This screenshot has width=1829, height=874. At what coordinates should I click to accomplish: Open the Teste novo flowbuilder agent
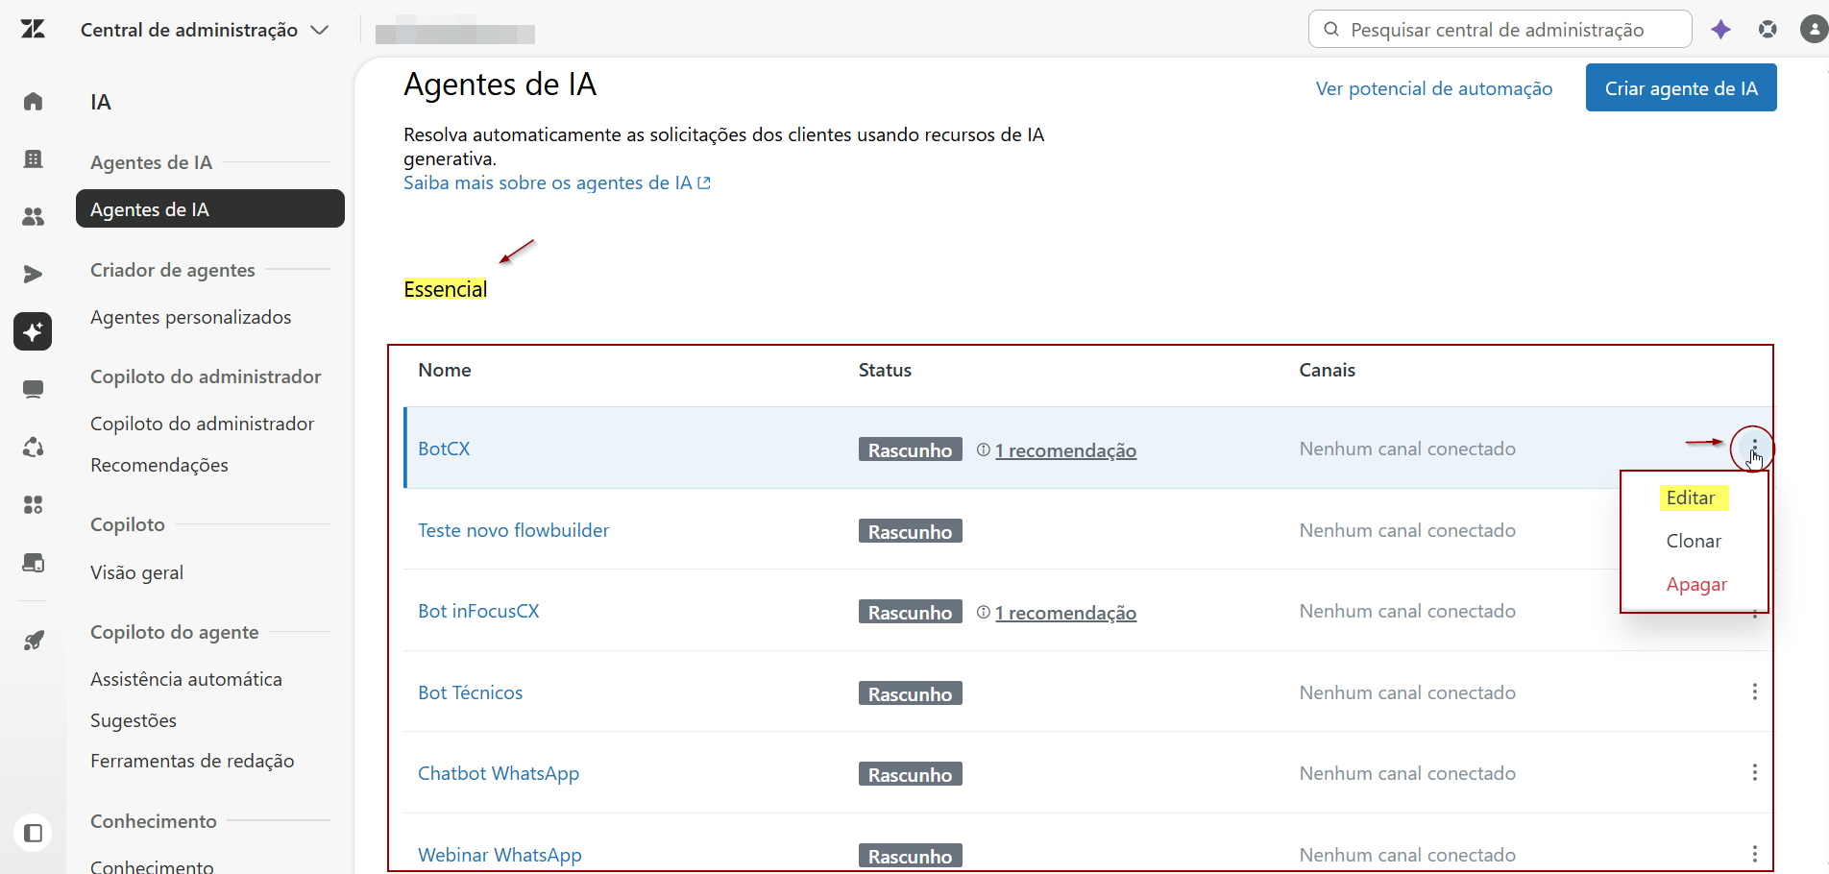(x=513, y=530)
